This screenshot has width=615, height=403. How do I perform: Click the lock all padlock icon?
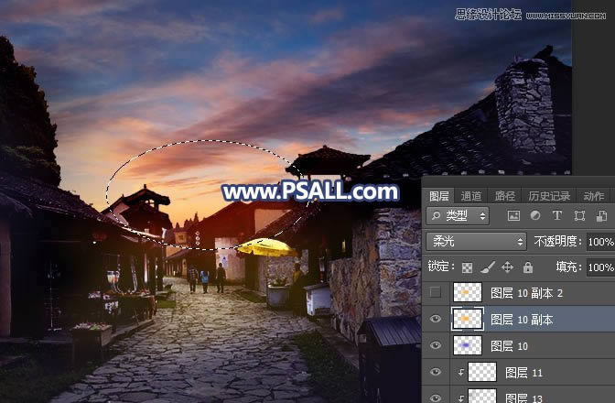click(527, 267)
